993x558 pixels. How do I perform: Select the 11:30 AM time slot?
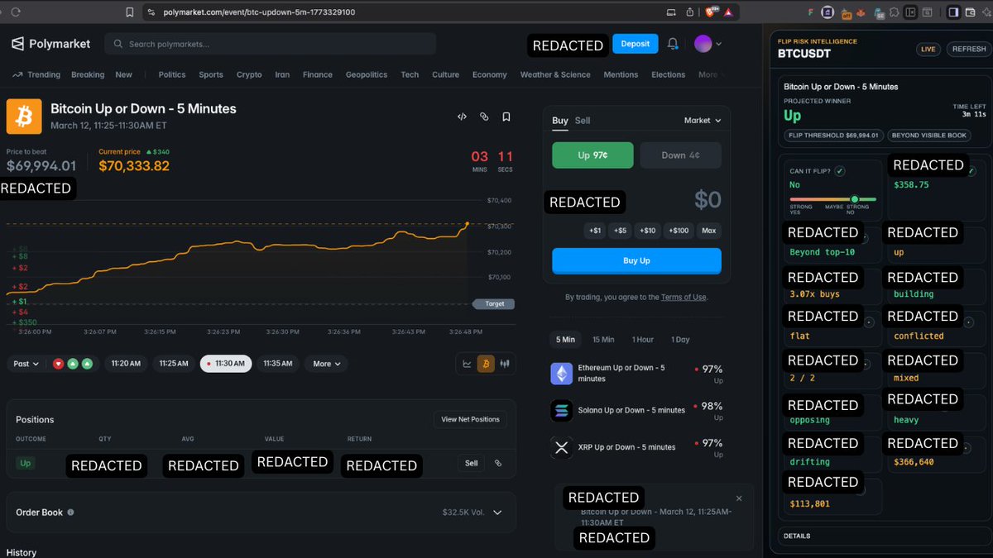click(x=226, y=364)
